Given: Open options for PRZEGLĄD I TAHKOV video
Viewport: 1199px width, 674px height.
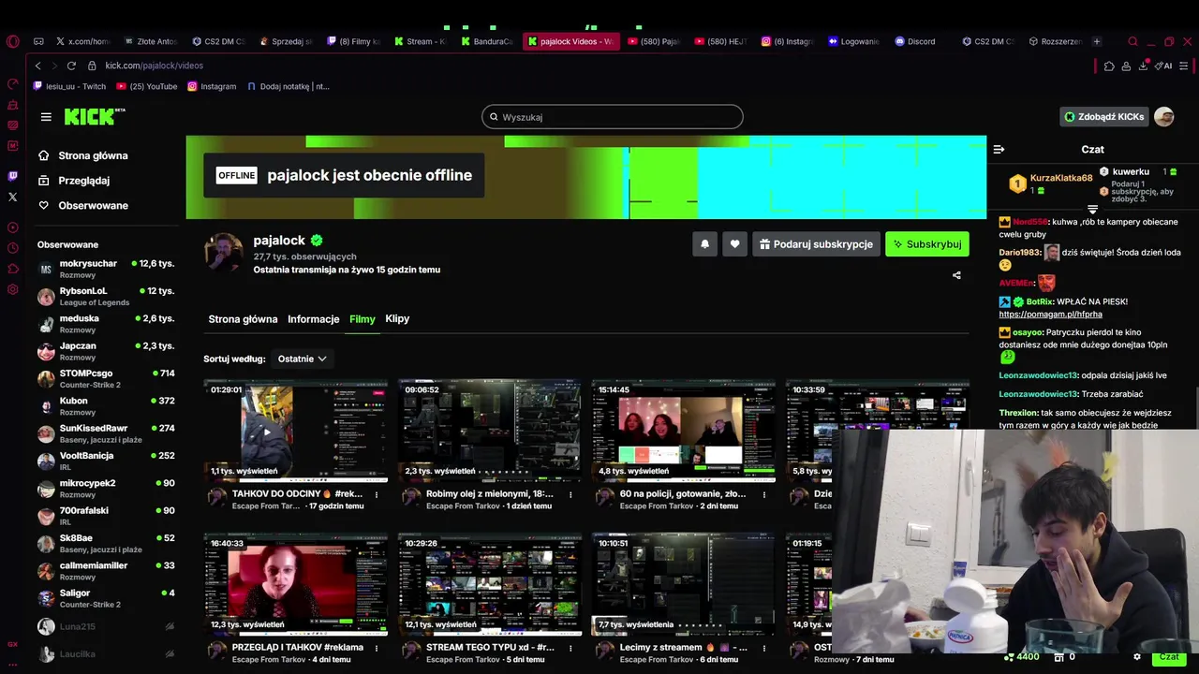Looking at the screenshot, I should (x=377, y=648).
